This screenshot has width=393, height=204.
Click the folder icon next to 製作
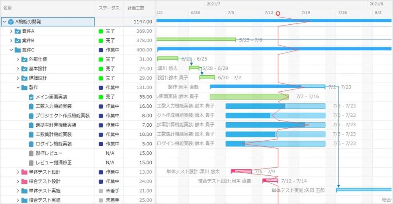click(x=24, y=88)
